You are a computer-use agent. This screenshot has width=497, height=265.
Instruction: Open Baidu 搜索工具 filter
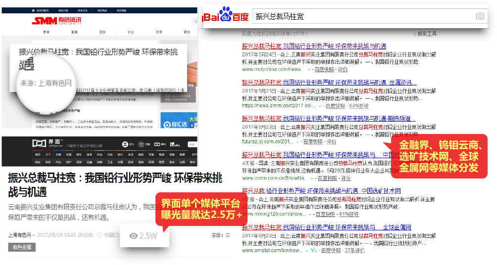pos(425,34)
